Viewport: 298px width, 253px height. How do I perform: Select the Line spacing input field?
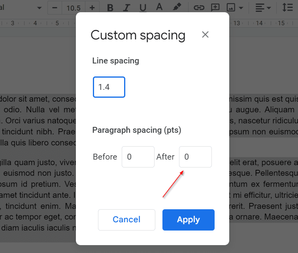coord(109,87)
